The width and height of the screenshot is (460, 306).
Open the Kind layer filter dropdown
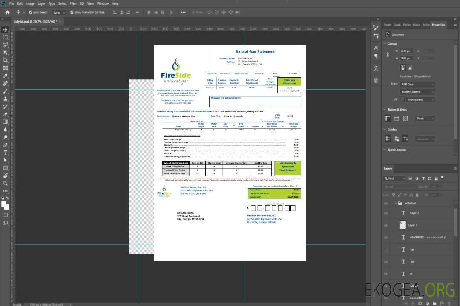click(x=394, y=178)
